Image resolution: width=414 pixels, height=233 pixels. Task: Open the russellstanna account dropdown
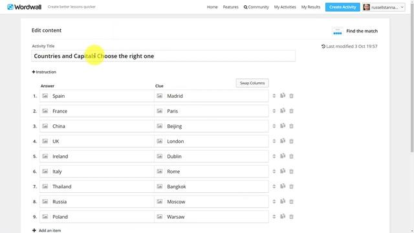pos(384,7)
